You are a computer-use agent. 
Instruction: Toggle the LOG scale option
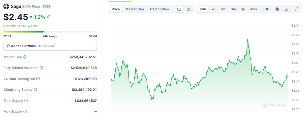[266, 9]
